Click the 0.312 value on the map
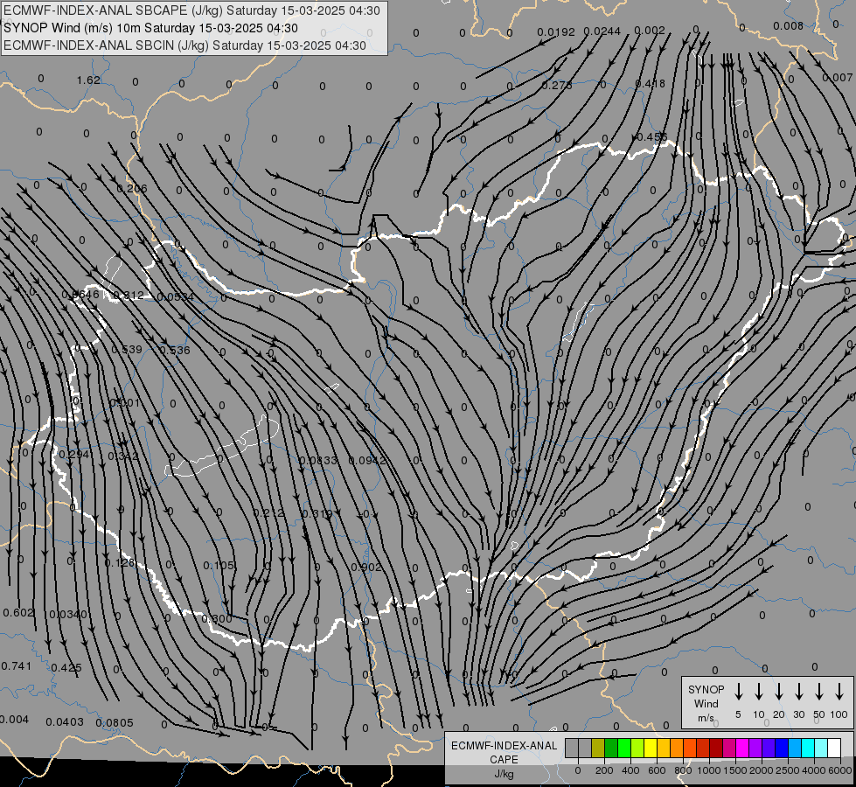Viewport: 856px width, 787px height. point(129,296)
